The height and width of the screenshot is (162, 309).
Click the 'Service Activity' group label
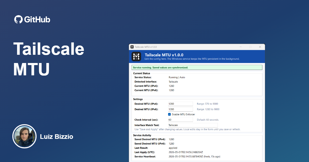coord(142,135)
